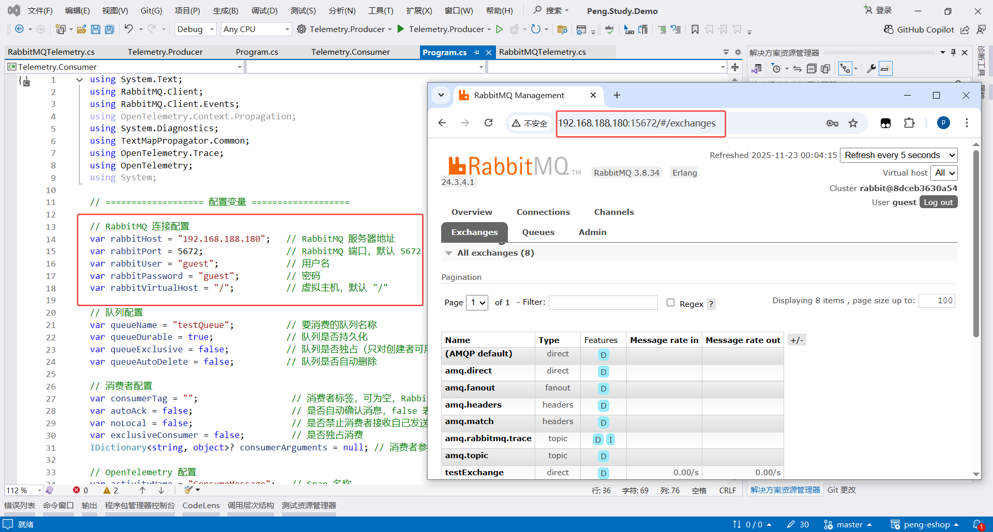
Task: Open the Virtual host All dropdown
Action: pos(944,173)
